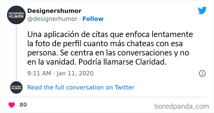Like the tweet with the pink heart
This screenshot has width=214, height=113.
click(12, 105)
